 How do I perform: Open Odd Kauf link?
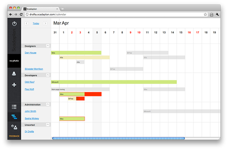coord(30,82)
